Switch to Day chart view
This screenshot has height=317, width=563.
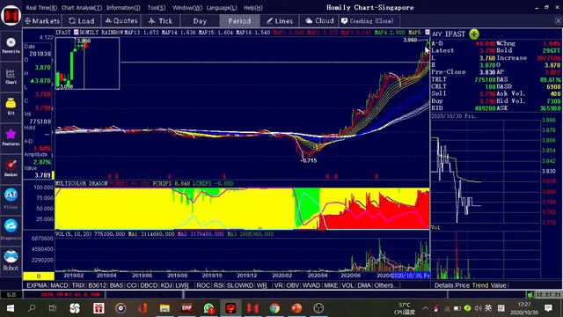pyautogui.click(x=200, y=21)
